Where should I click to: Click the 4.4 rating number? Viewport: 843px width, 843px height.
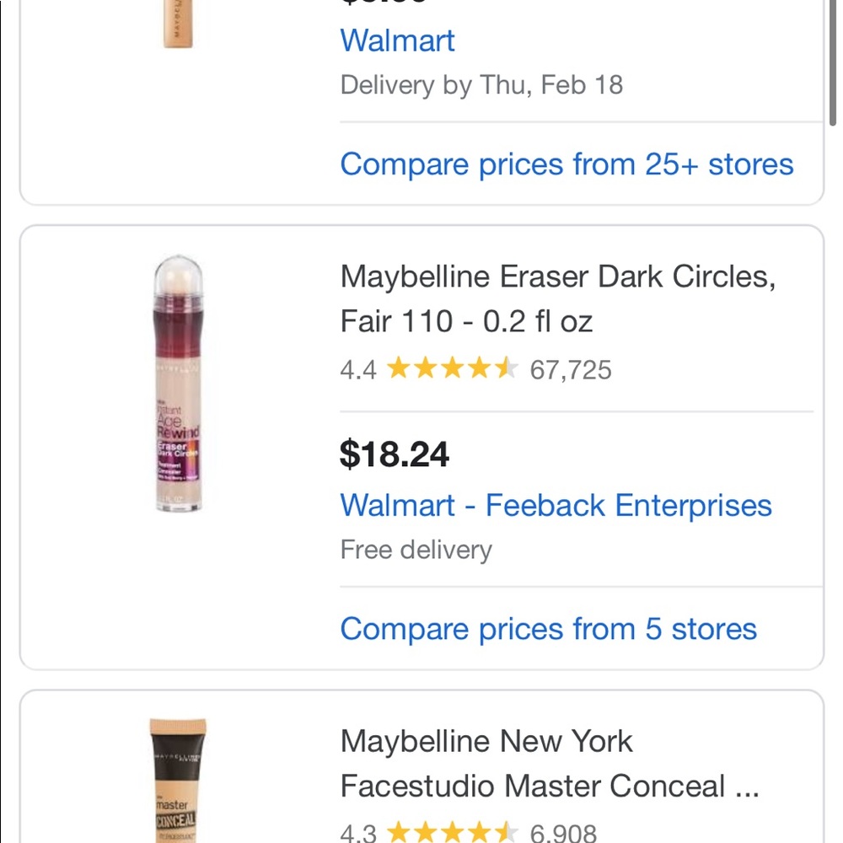pyautogui.click(x=358, y=370)
